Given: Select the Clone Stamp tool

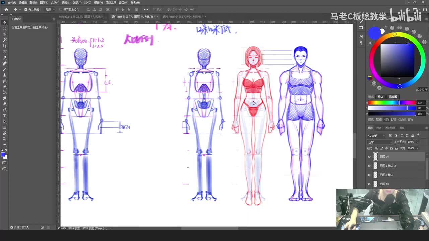Looking at the screenshot, I should click(5, 75).
